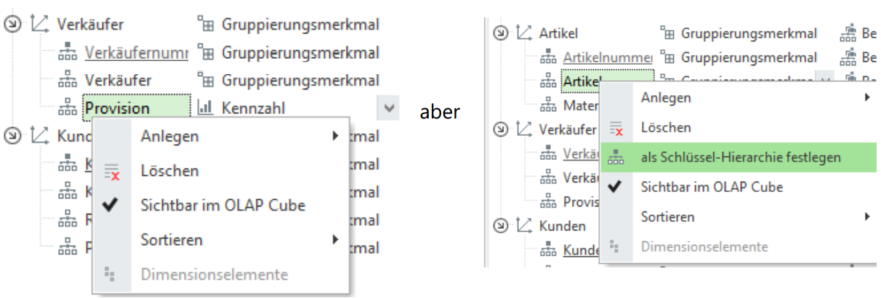Click the Kennzahl chart icon beside Provision

click(x=204, y=108)
